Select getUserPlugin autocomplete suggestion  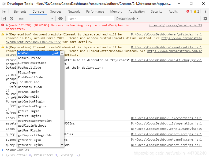tap(39, 140)
